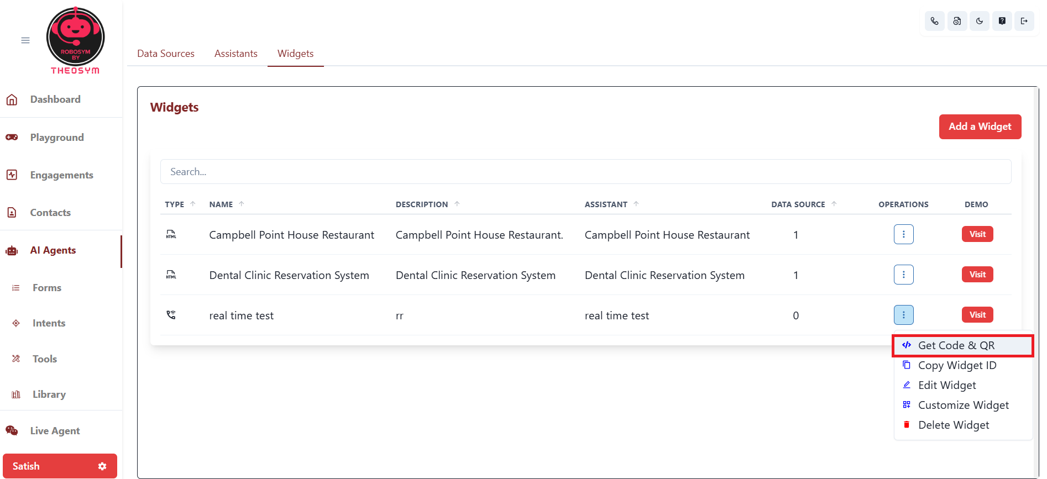The height and width of the screenshot is (479, 1047).
Task: Click the Contacts document icon
Action: (12, 212)
